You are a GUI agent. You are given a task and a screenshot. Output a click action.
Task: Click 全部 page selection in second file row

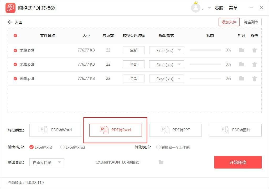pos(134,64)
